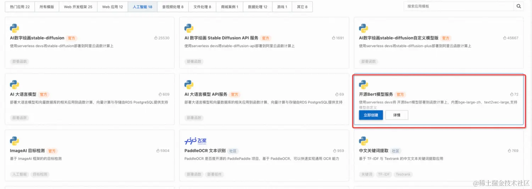The width and height of the screenshot is (532, 189).
Task: Open AI 数字绘画 Stable Diffusion API 服务 title
Action: 221,38
